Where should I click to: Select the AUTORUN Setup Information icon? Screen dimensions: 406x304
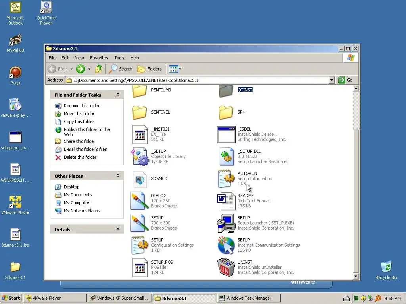click(x=226, y=179)
